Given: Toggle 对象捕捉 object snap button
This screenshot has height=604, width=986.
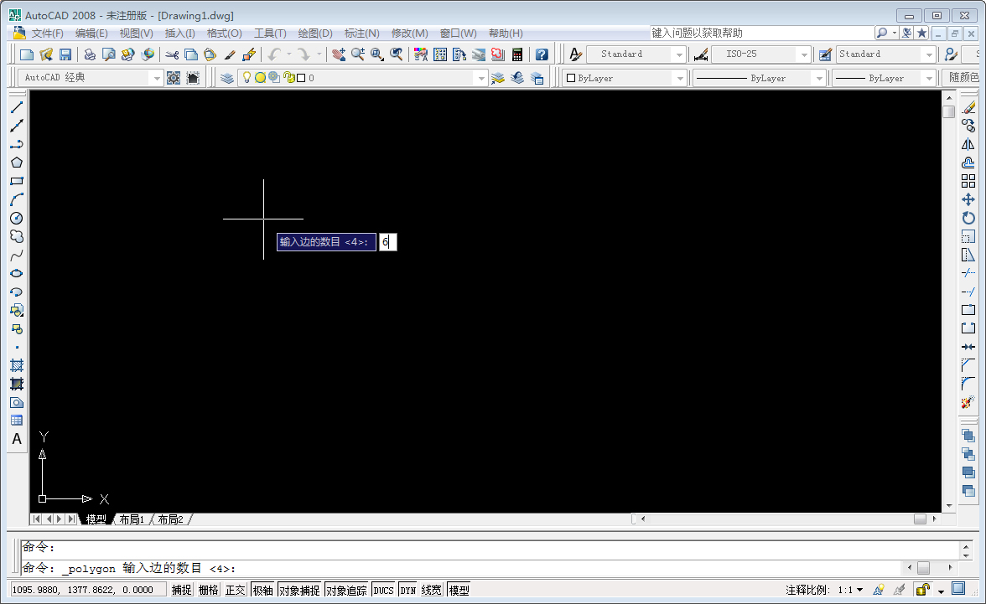Looking at the screenshot, I should [x=299, y=590].
